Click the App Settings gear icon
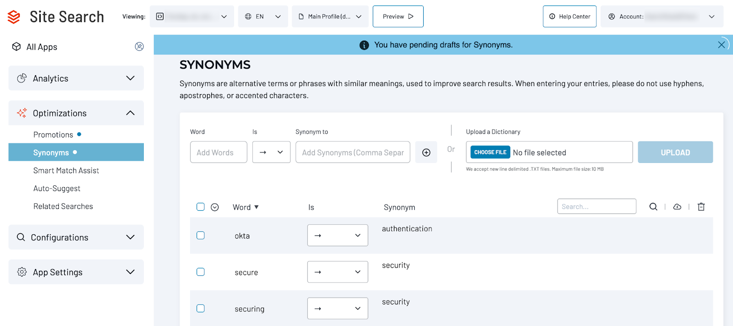The height and width of the screenshot is (326, 733). coord(22,272)
